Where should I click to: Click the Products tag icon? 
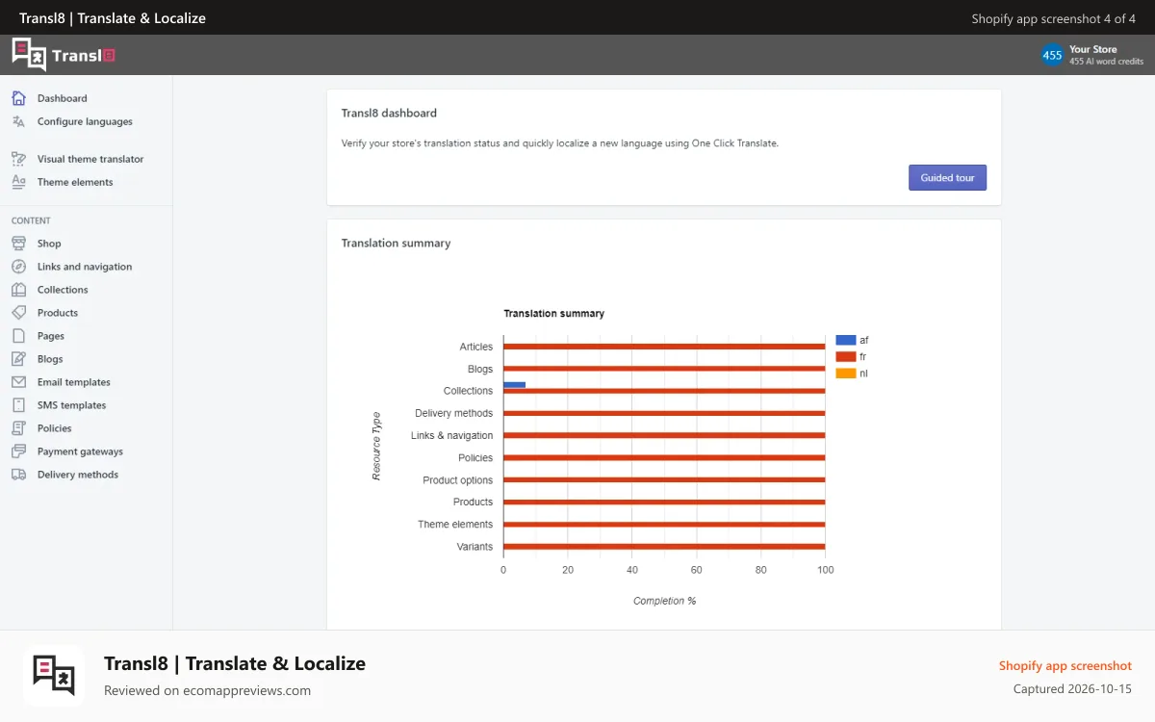[18, 313]
